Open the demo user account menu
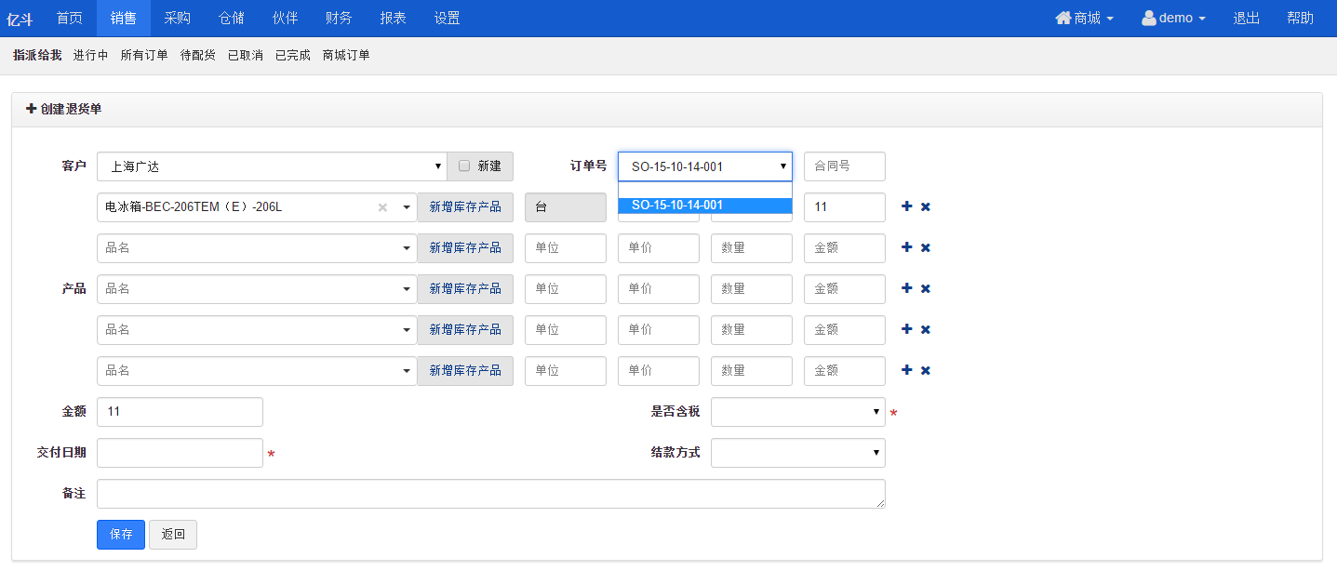Image resolution: width=1337 pixels, height=584 pixels. [1173, 18]
